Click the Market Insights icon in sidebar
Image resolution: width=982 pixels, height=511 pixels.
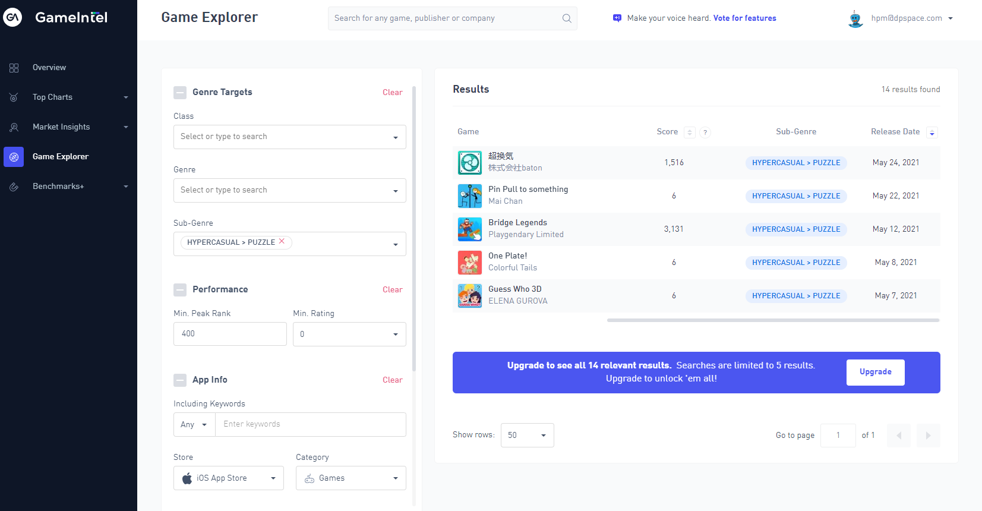[14, 127]
